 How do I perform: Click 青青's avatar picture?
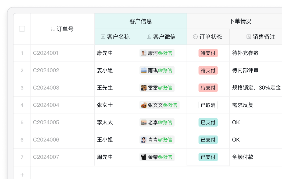click(144, 140)
